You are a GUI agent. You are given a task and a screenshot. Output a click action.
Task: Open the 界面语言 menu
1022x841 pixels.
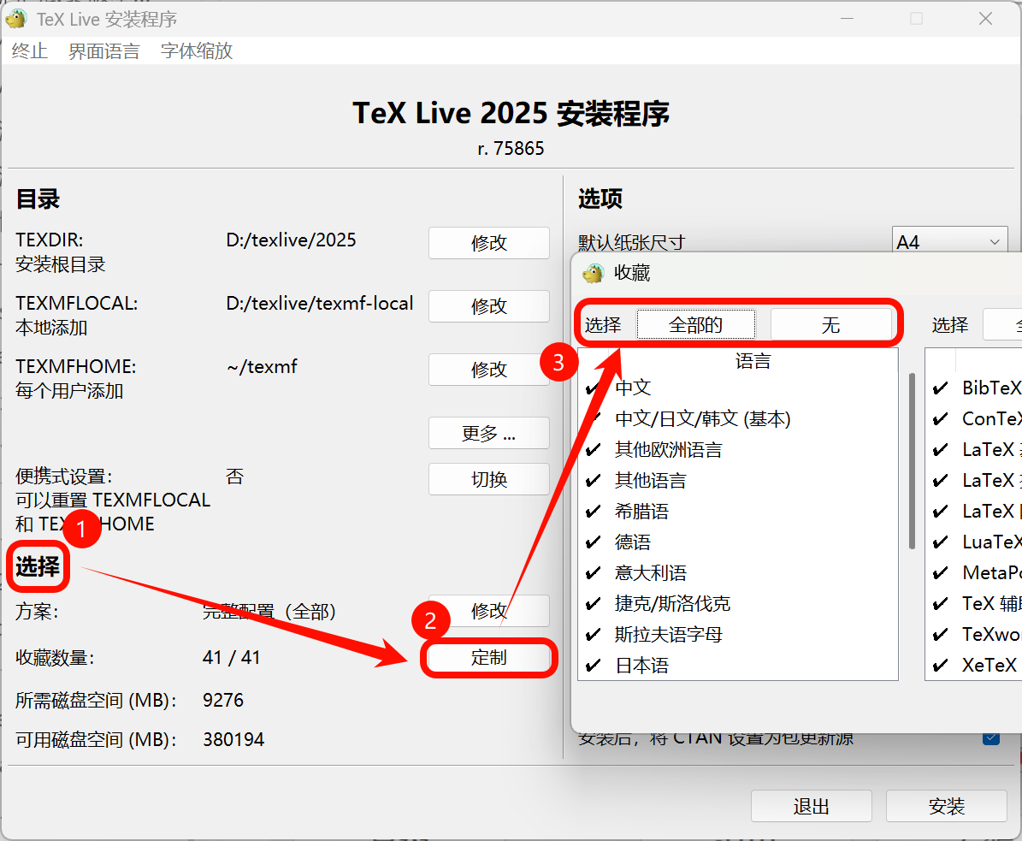103,51
